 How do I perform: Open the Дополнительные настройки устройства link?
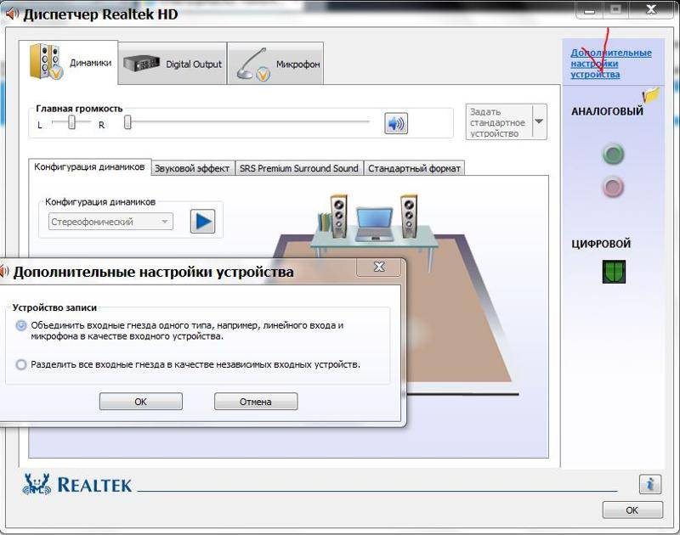tap(610, 64)
